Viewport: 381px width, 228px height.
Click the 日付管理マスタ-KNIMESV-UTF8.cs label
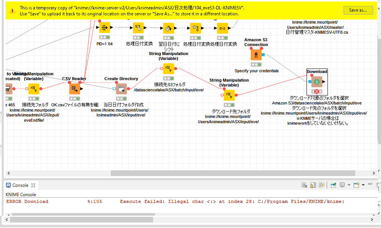[317, 32]
